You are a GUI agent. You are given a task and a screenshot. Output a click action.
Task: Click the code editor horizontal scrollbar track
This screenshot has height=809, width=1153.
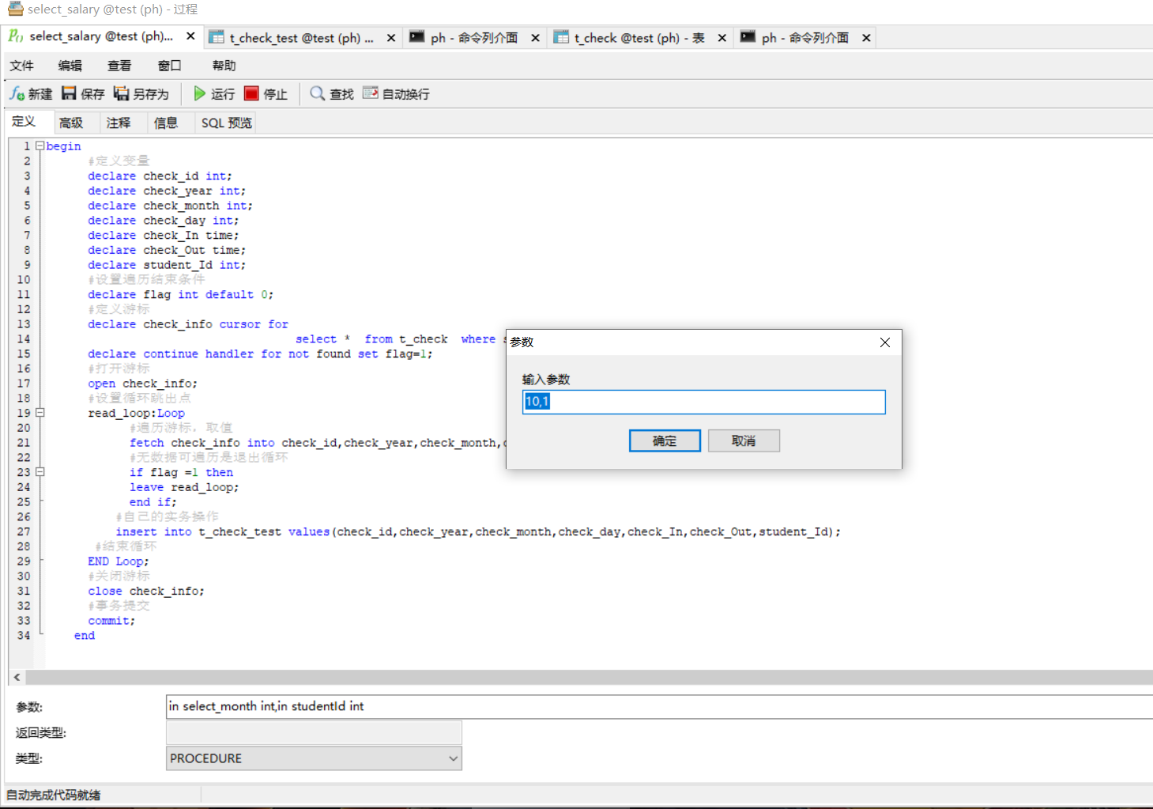pyautogui.click(x=589, y=678)
